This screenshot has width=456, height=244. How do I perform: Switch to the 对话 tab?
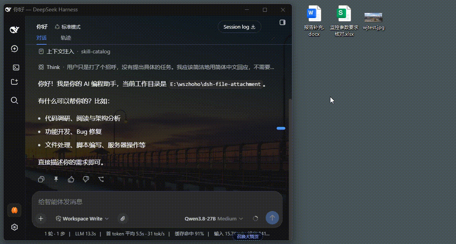42,38
